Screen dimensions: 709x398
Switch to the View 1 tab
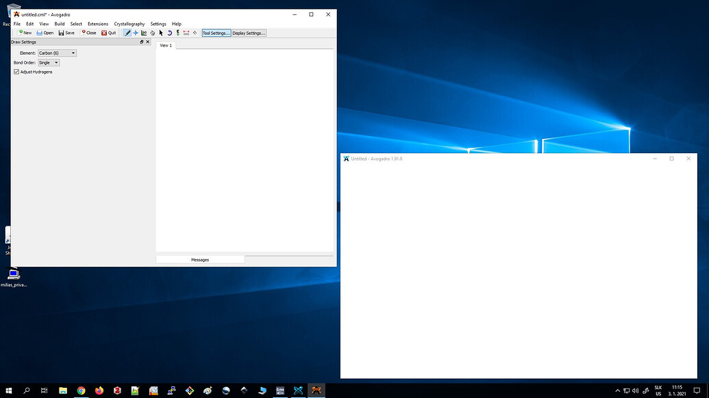(x=166, y=45)
